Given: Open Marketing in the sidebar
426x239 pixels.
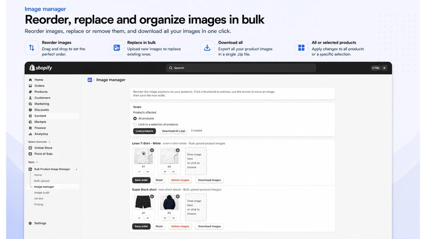Looking at the screenshot, I should coord(42,104).
